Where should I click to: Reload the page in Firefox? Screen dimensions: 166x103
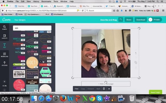click(x=83, y=11)
